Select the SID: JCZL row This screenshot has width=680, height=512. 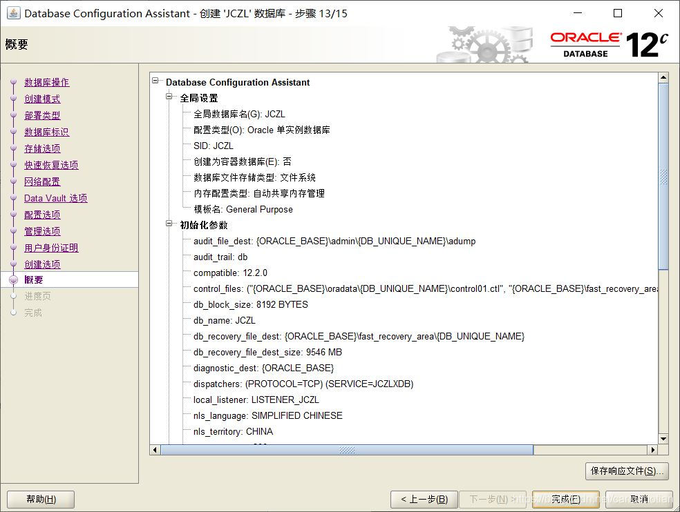pos(214,146)
